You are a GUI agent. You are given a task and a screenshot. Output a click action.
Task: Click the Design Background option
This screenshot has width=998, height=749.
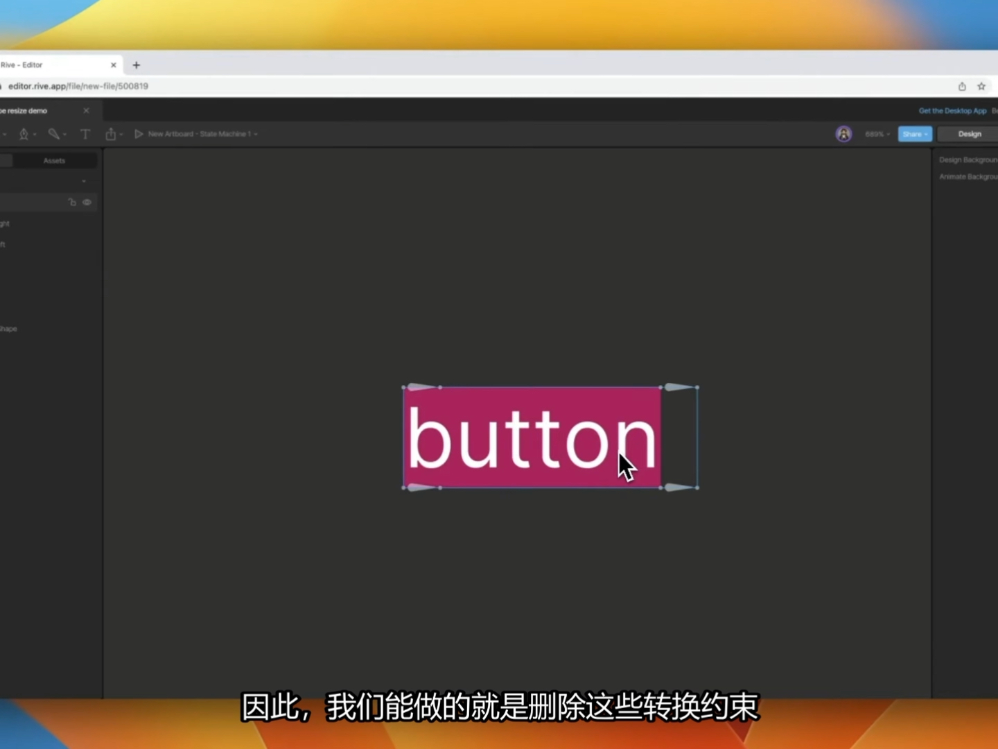968,160
